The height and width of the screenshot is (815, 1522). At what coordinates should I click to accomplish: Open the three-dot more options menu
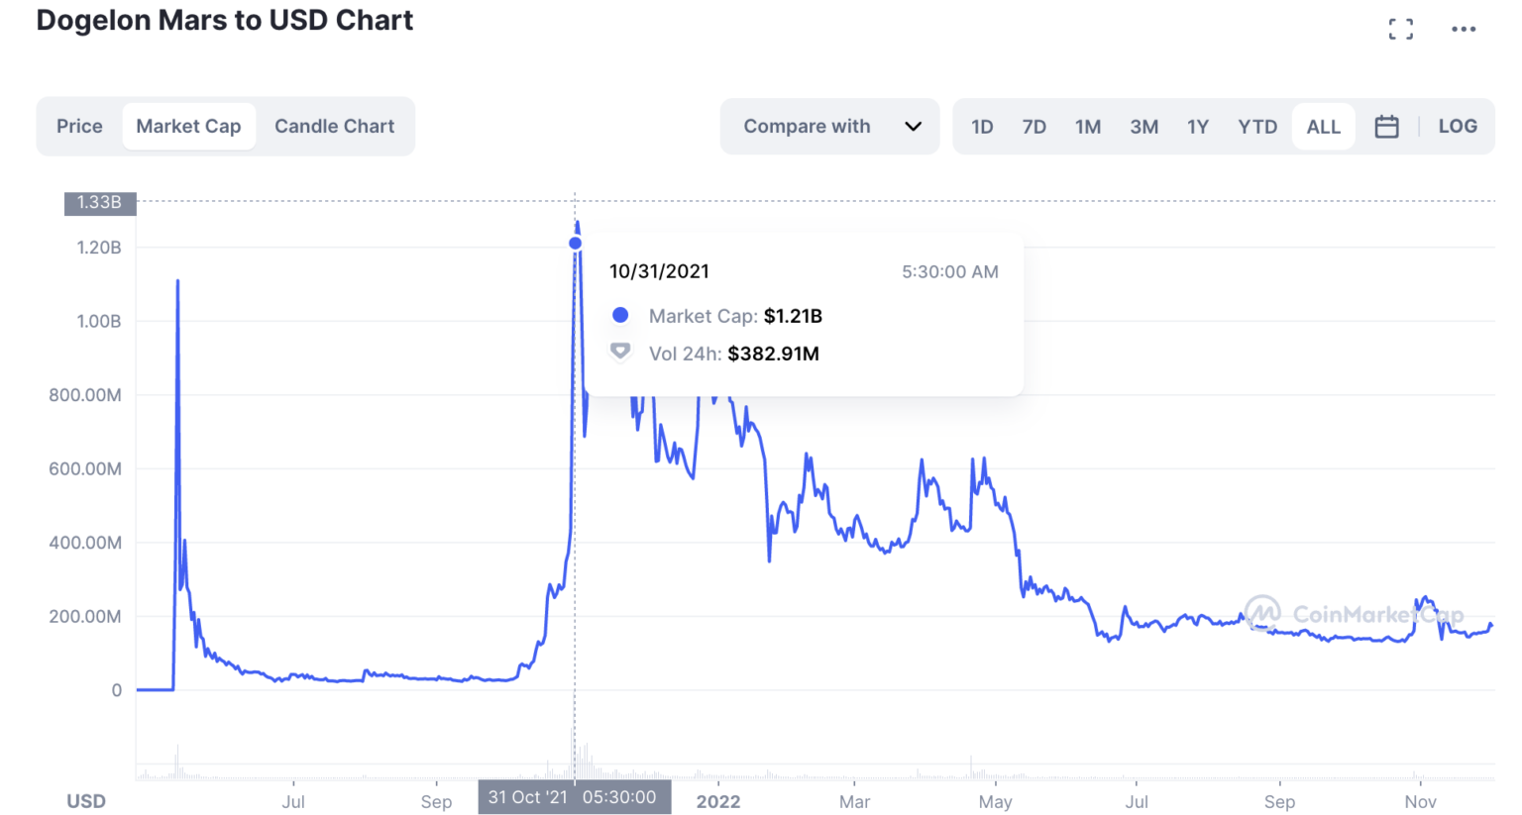pyautogui.click(x=1464, y=30)
